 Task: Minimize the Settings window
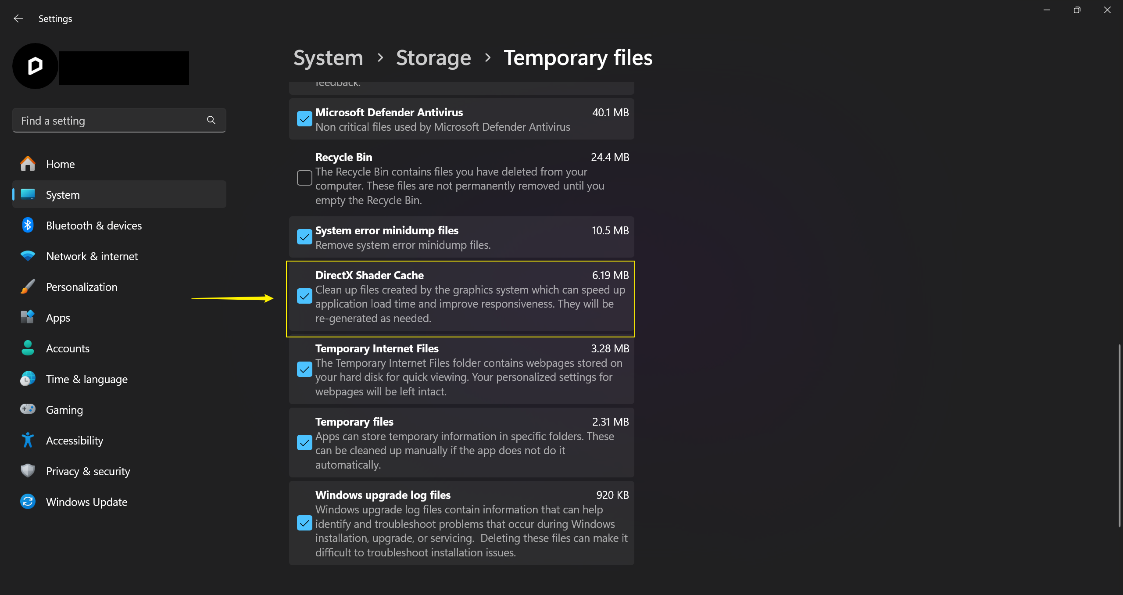(1047, 10)
